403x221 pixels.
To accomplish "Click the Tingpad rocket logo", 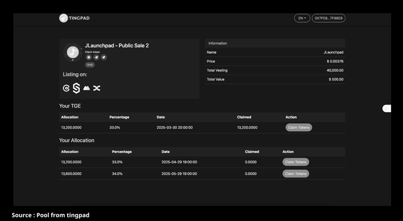I will [x=63, y=18].
